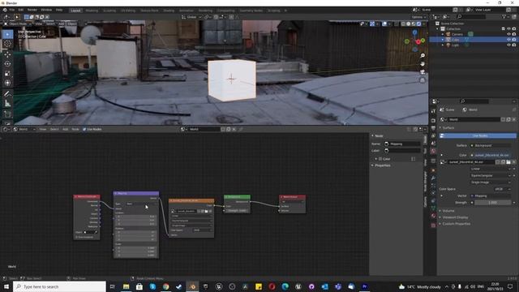Toggle visibility eye for Camera in outliner
Image resolution: width=519 pixels, height=292 pixels.
(x=508, y=34)
